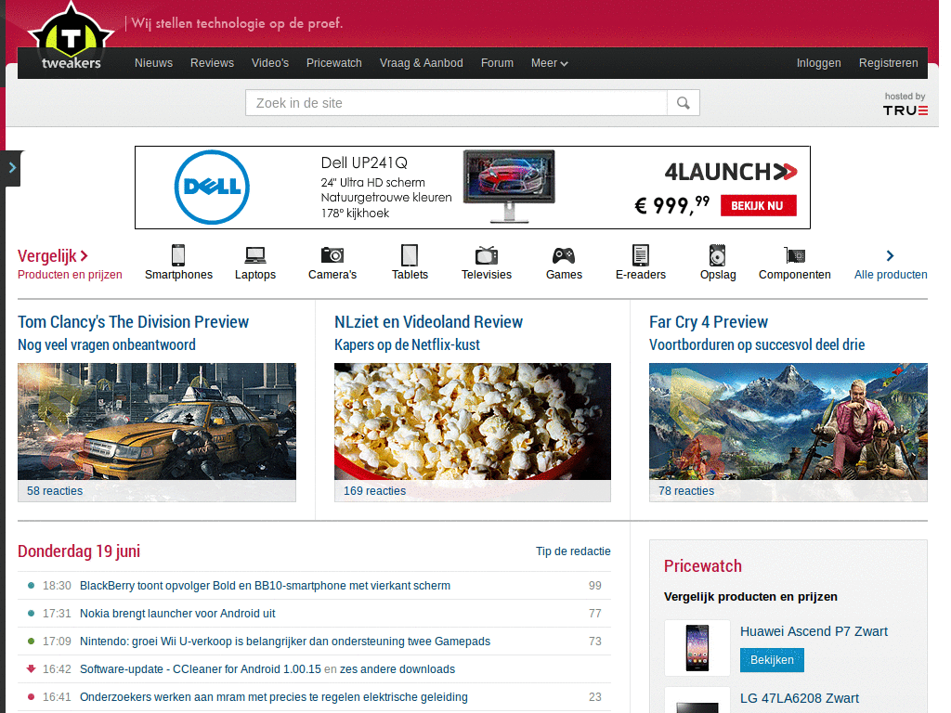Open CCleaner for Android software-update

pyautogui.click(x=201, y=669)
